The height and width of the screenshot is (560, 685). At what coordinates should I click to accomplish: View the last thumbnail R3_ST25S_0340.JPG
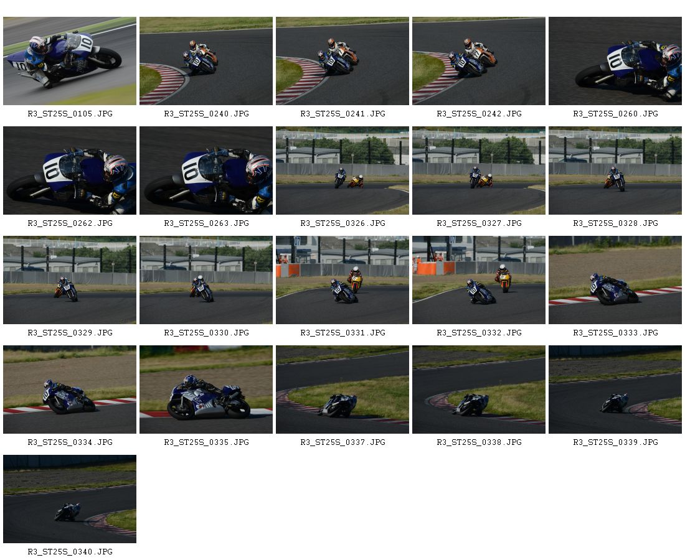[70, 499]
